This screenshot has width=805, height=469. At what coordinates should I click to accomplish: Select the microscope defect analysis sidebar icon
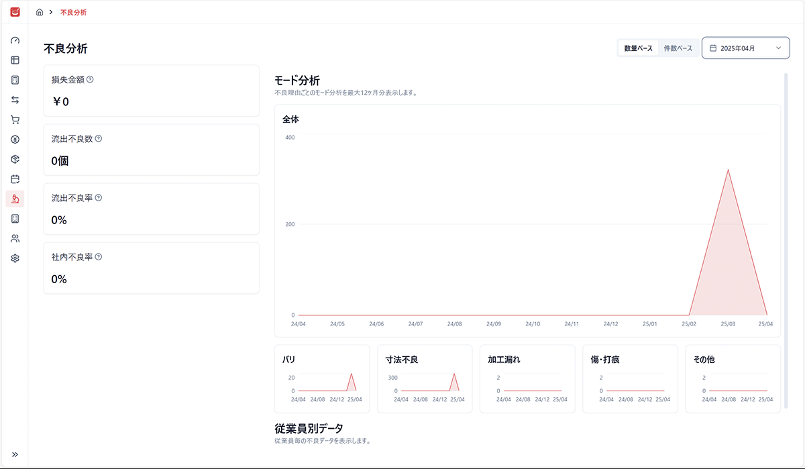tap(15, 199)
